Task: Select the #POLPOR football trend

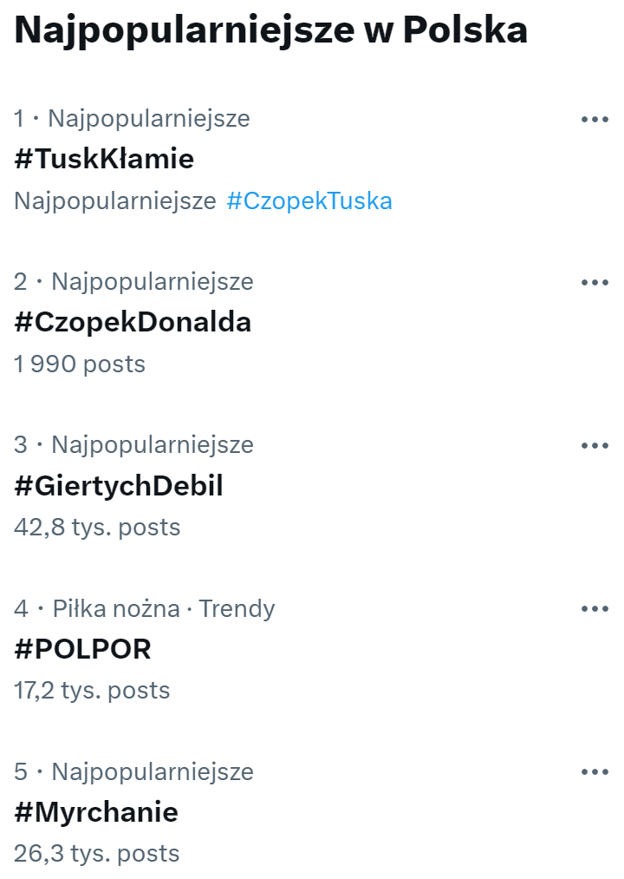Action: 82,649
